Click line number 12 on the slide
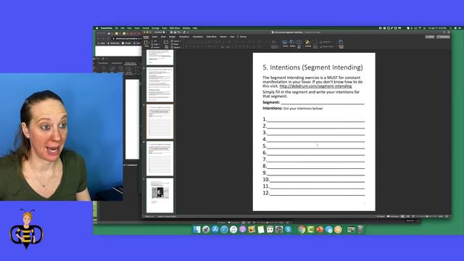This screenshot has height=261, width=464. point(314,193)
